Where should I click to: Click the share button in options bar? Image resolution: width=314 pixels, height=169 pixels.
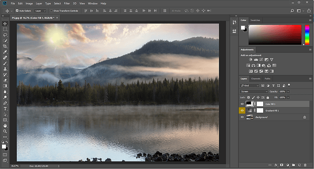[309, 11]
